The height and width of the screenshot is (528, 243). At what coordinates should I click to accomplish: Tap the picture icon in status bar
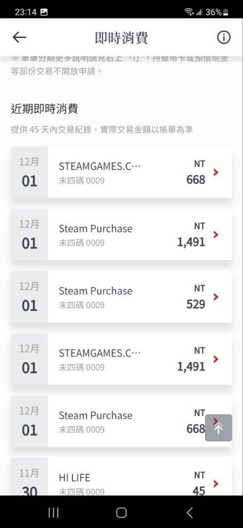coord(44,12)
